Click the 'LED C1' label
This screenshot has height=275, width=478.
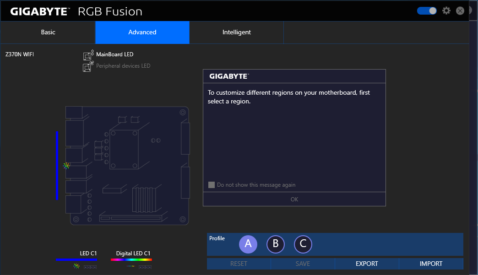(x=88, y=253)
